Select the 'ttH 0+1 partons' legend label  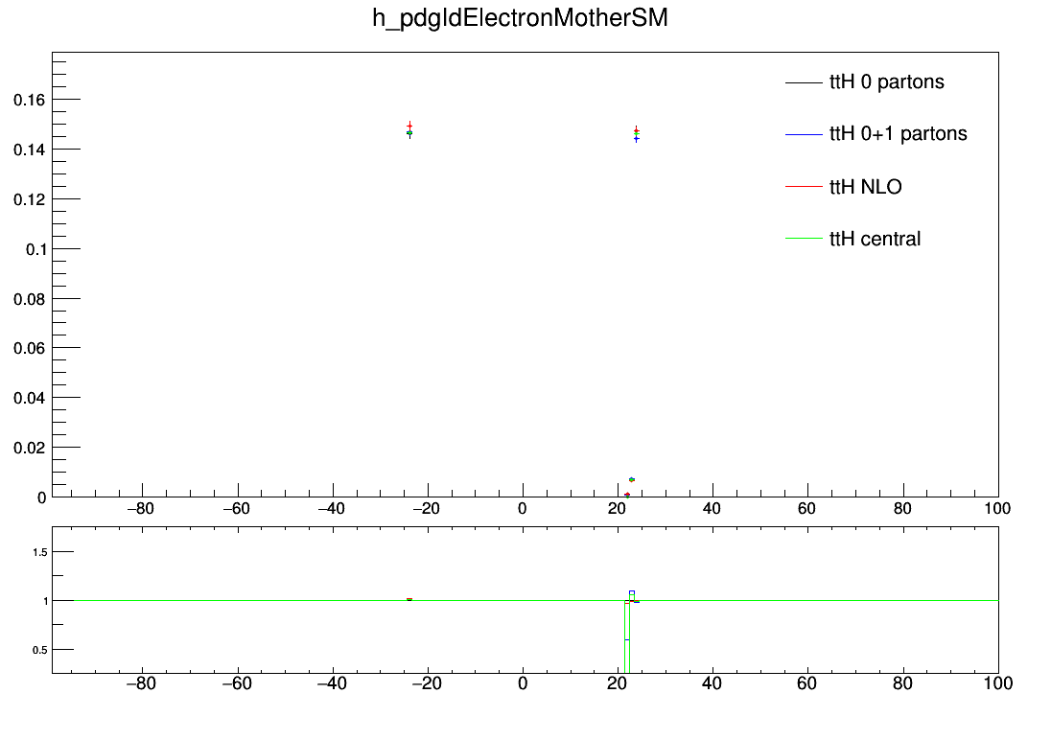[899, 134]
